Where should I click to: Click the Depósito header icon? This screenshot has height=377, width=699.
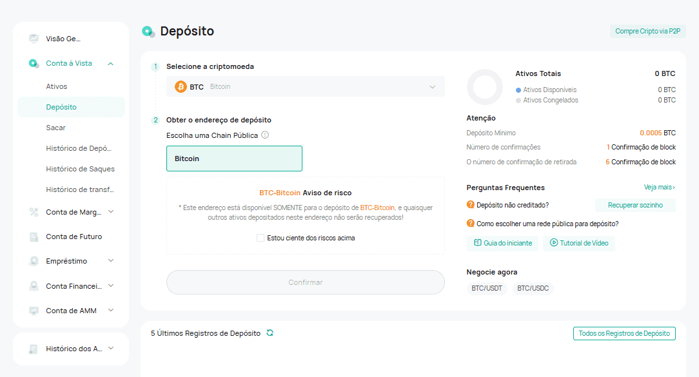(148, 32)
